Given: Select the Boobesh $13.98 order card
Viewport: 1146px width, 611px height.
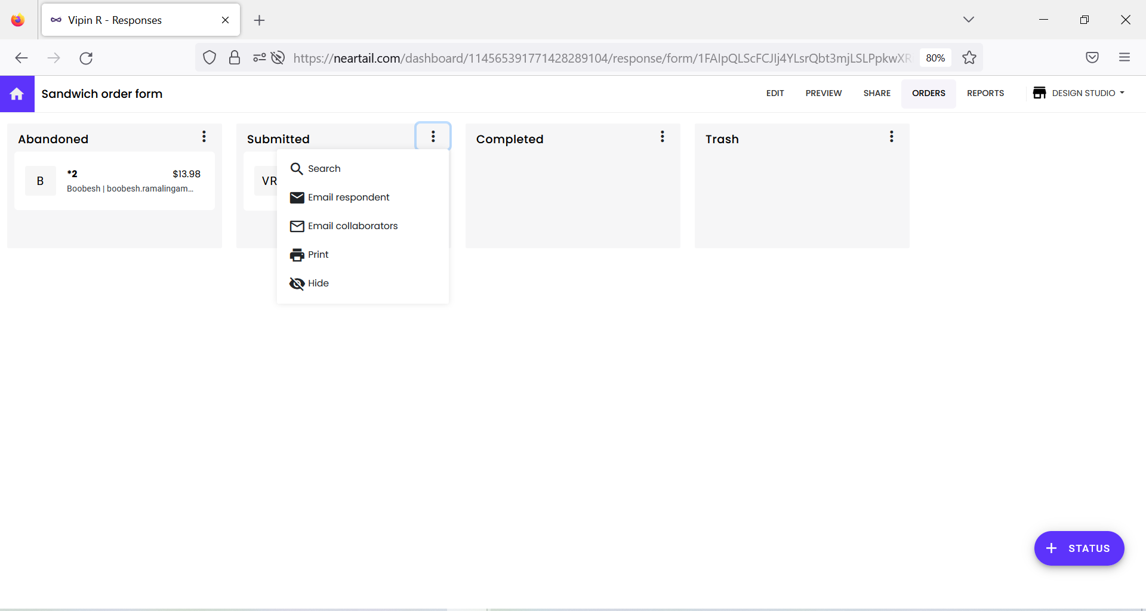Looking at the screenshot, I should pyautogui.click(x=115, y=180).
